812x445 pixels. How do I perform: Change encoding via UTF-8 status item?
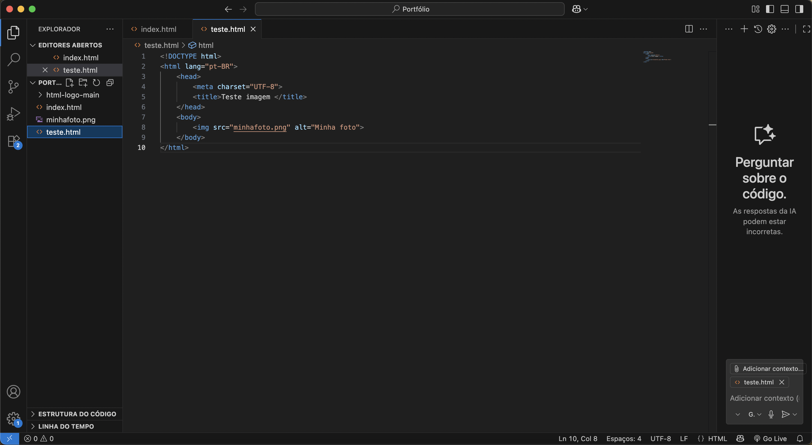point(660,439)
